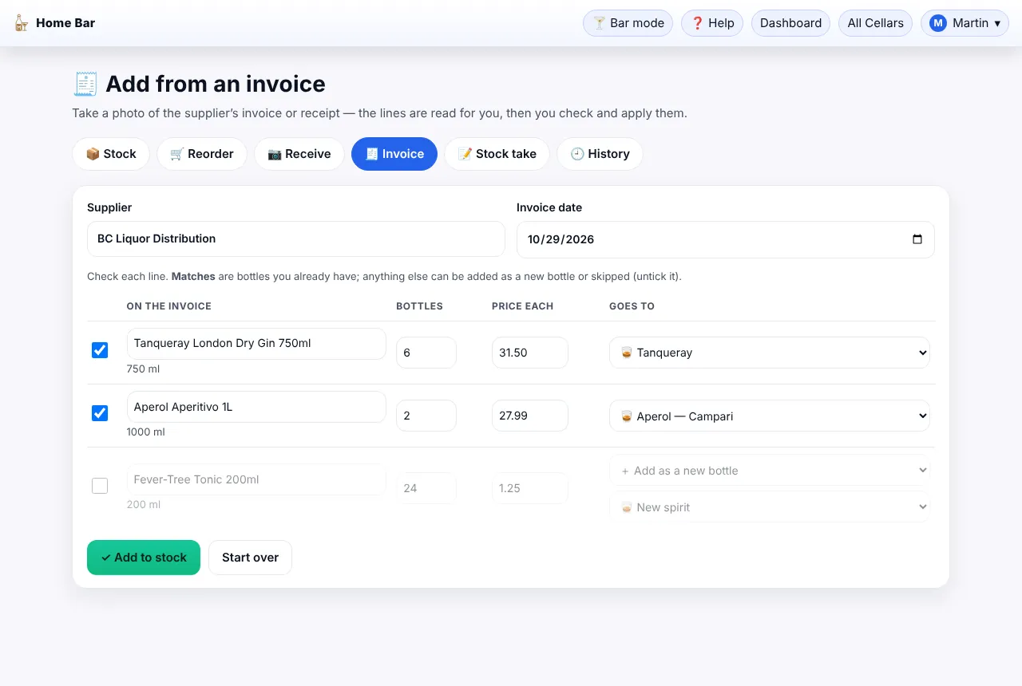Image resolution: width=1022 pixels, height=686 pixels.
Task: Open Help
Action: pyautogui.click(x=712, y=23)
